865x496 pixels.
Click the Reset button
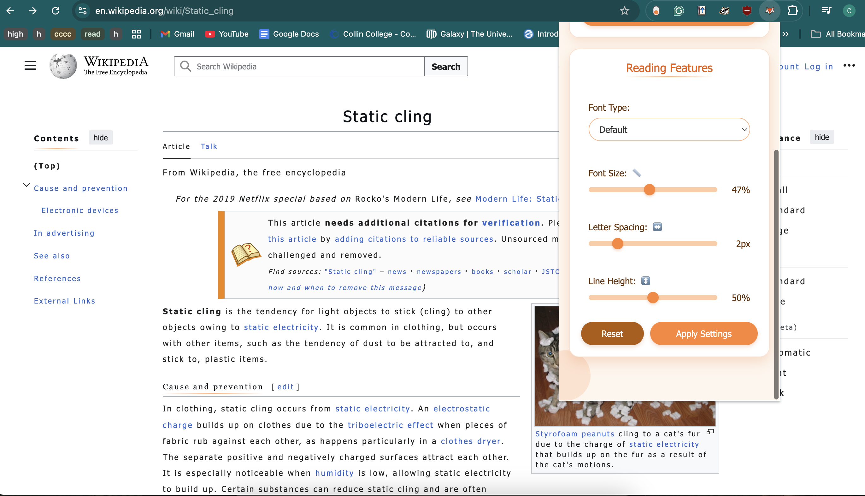pos(612,334)
